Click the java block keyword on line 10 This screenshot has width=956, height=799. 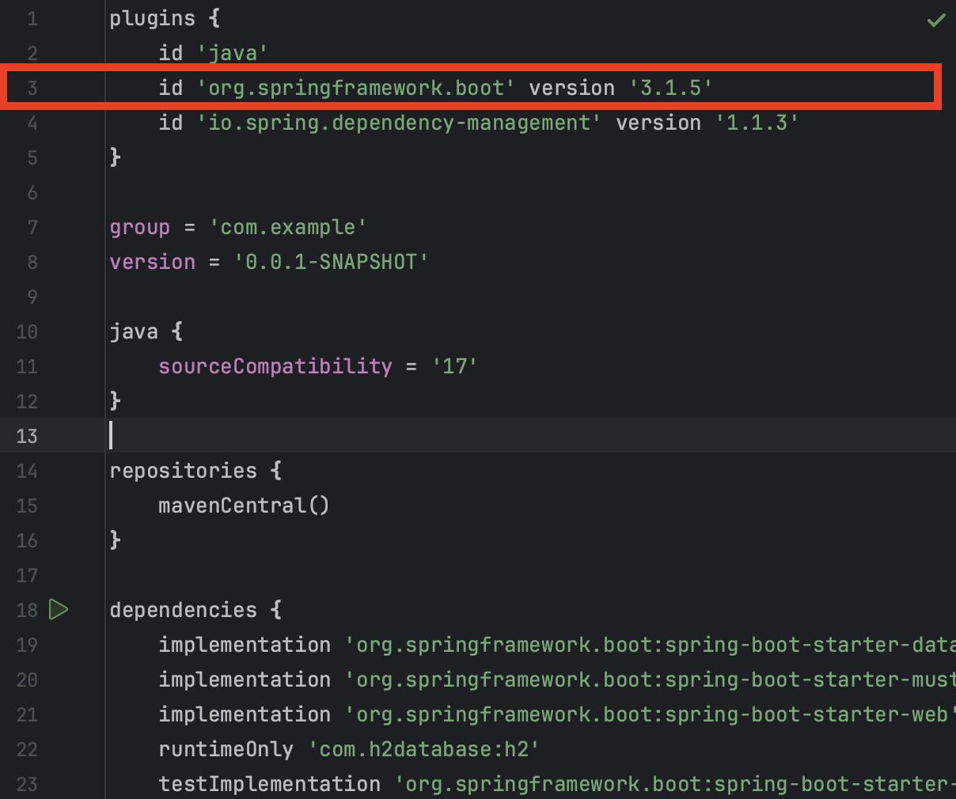point(133,331)
